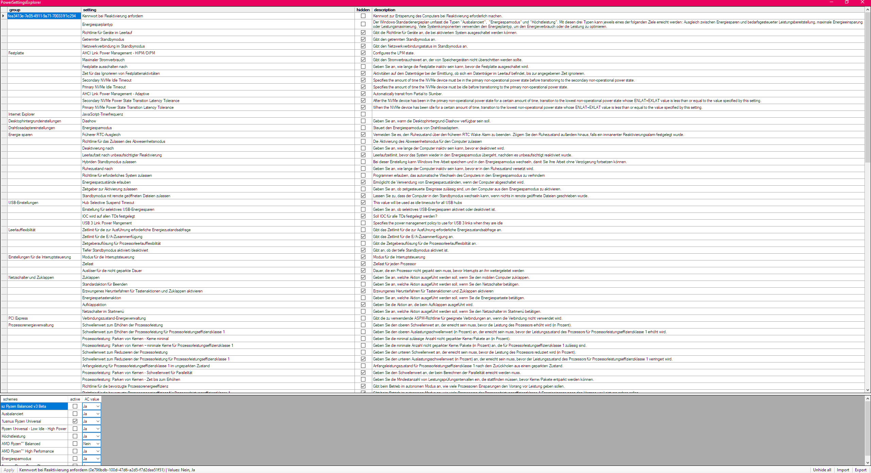The width and height of the screenshot is (871, 473).
Task: Tick active checkbox for Ausbalanciert scheme
Action: click(75, 414)
